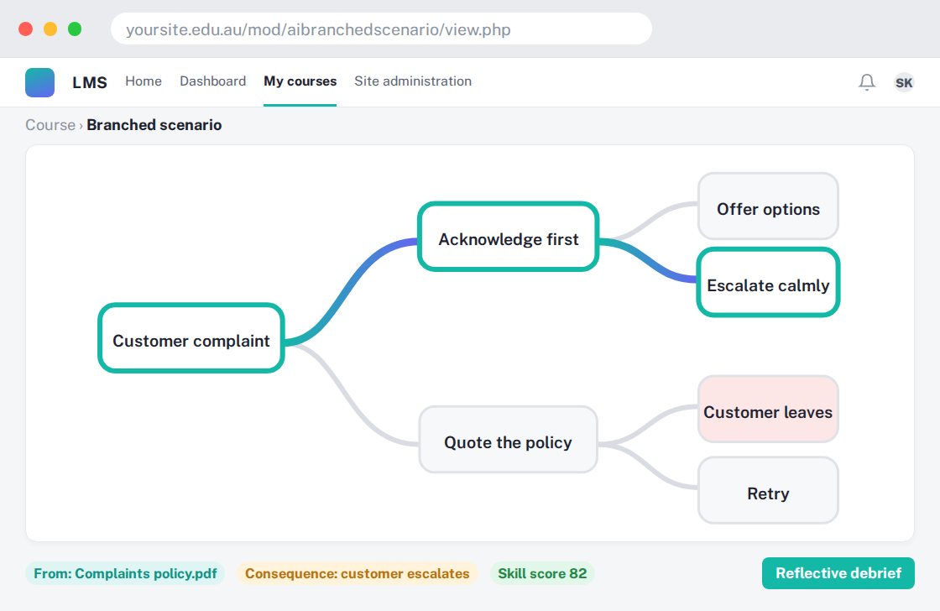The width and height of the screenshot is (940, 611).
Task: Open the Complaints policy.pdf source chip
Action: click(125, 573)
